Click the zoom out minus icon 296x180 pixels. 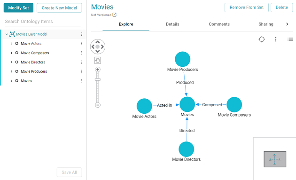click(x=98, y=105)
